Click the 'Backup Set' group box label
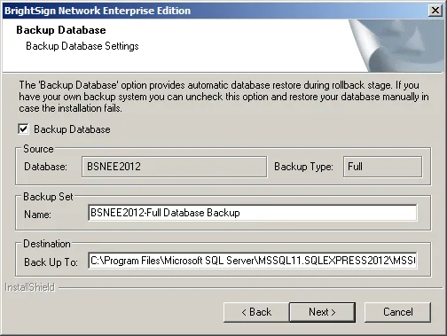Screen dimensions: 447x336 pos(48,197)
